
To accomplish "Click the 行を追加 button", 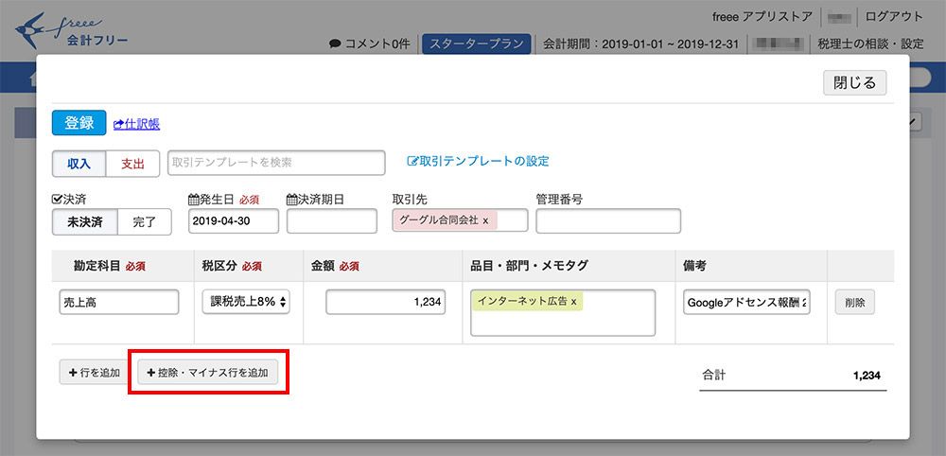I will [x=94, y=372].
